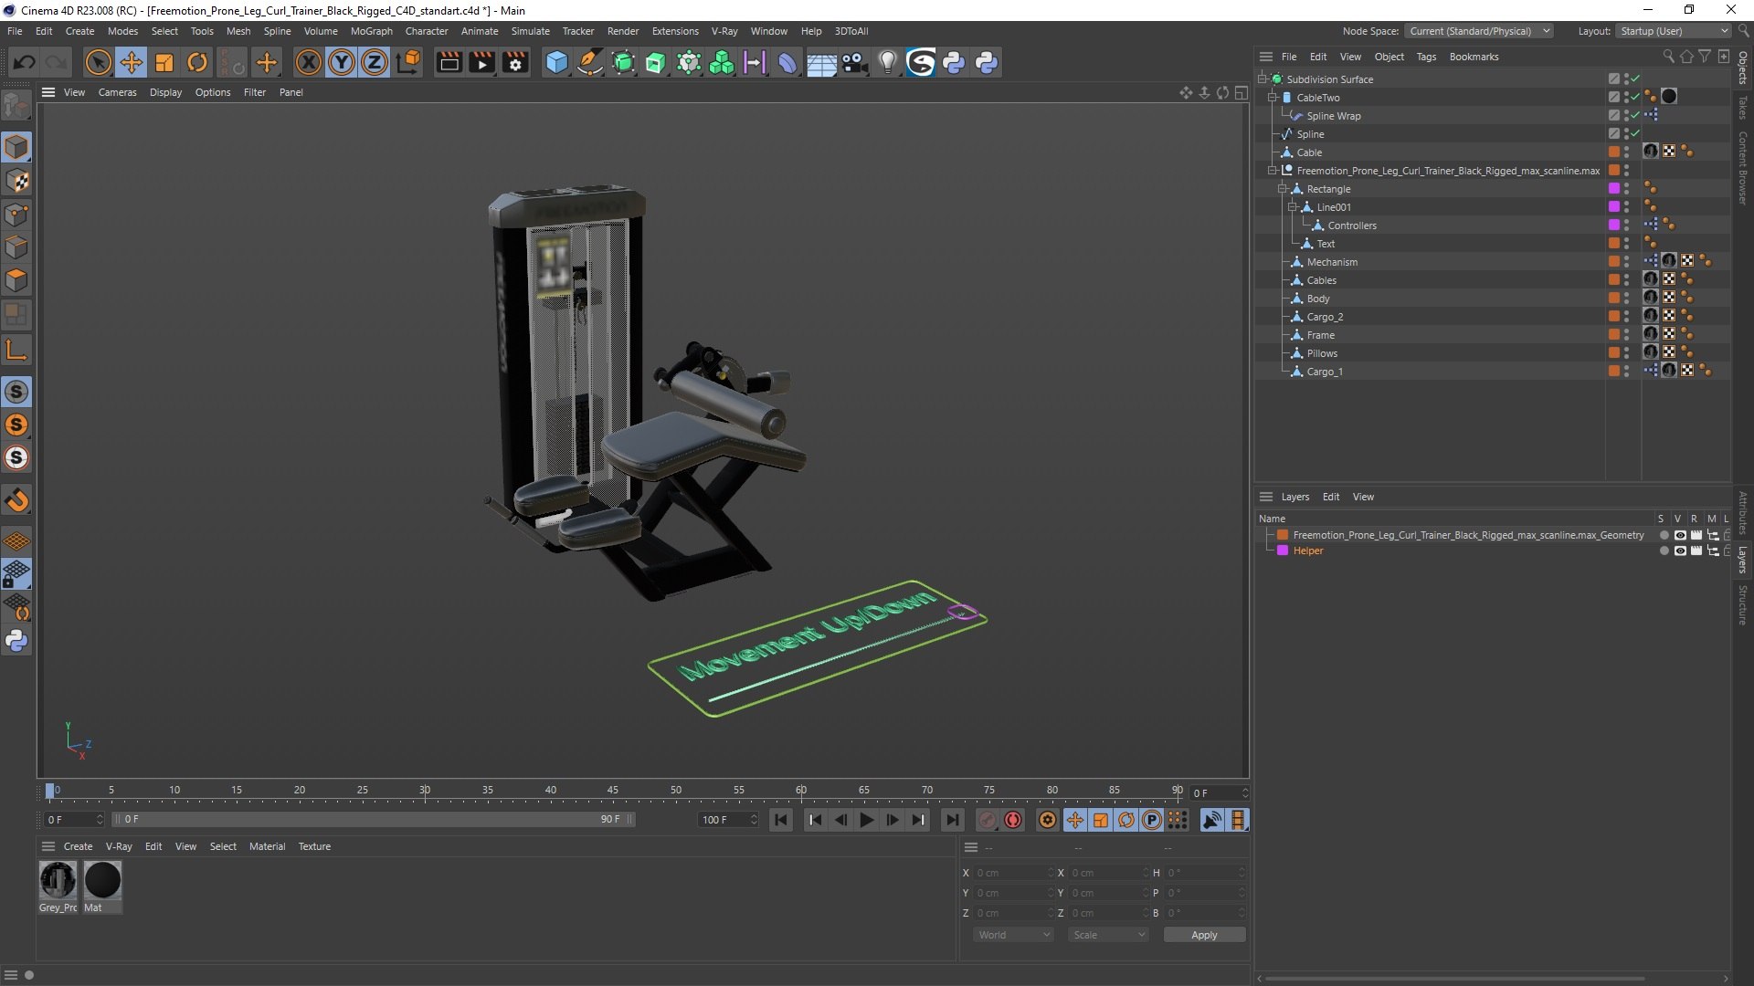Toggle Y axis lock

pos(342,62)
